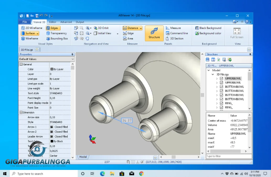
Task: Activate the 3D Orbit tool
Action: [x=102, y=28]
